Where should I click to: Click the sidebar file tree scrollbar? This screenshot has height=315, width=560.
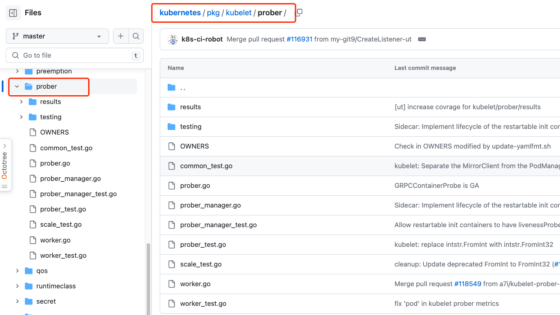coord(148,279)
